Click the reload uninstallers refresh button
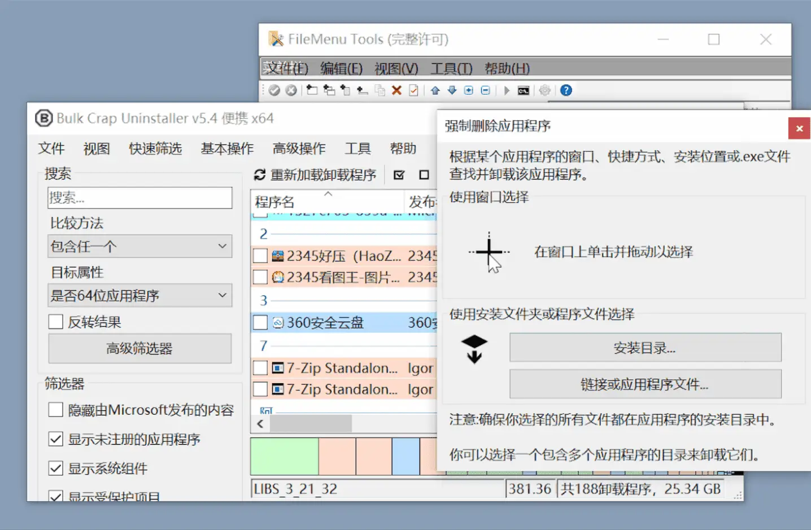Image resolution: width=811 pixels, height=530 pixels. [315, 175]
